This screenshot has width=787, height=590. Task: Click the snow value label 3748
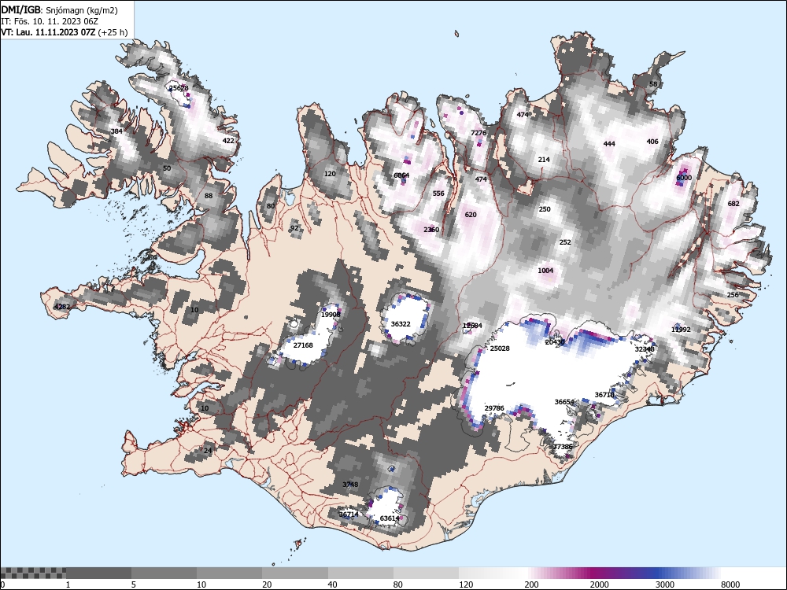tap(350, 484)
